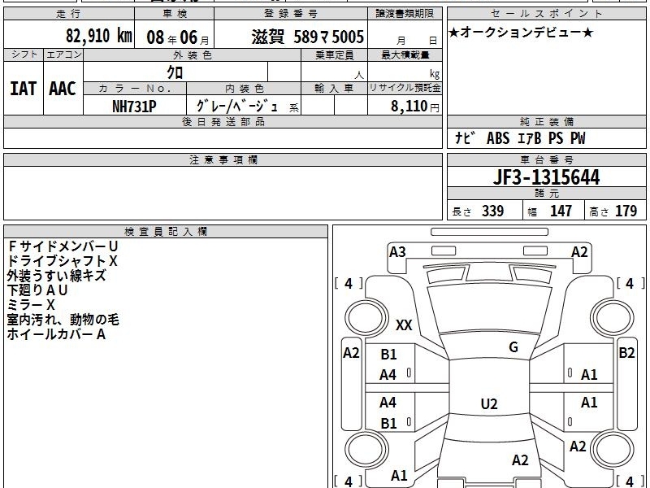Select the A3 damage mark on diagram
Image resolution: width=650 pixels, height=488 pixels.
(x=397, y=252)
